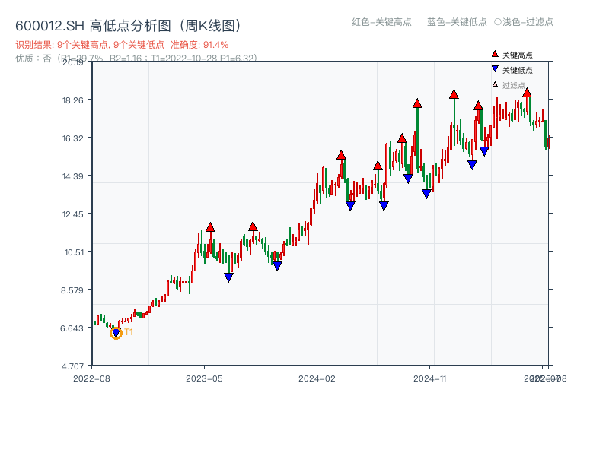The image size is (609, 456).
Task: Click the 10.51 price axis label
Action: 74,252
